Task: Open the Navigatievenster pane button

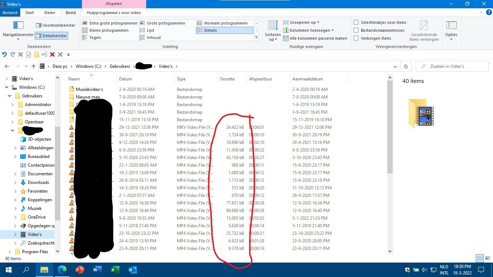Action: coord(18,30)
